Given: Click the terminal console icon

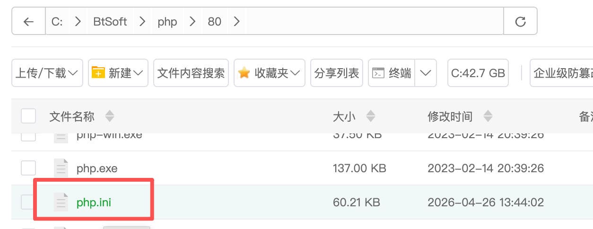Looking at the screenshot, I should [378, 73].
